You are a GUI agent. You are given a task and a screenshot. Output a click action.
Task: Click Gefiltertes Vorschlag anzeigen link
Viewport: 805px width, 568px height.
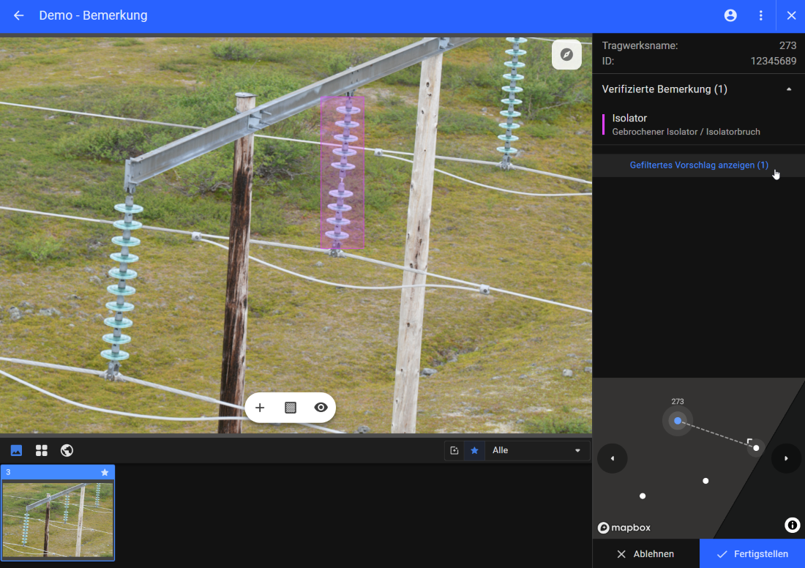pos(698,165)
